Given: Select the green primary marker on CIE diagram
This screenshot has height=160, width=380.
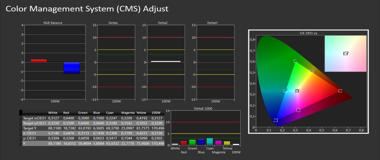Looking at the screenshot, I should (295, 61).
